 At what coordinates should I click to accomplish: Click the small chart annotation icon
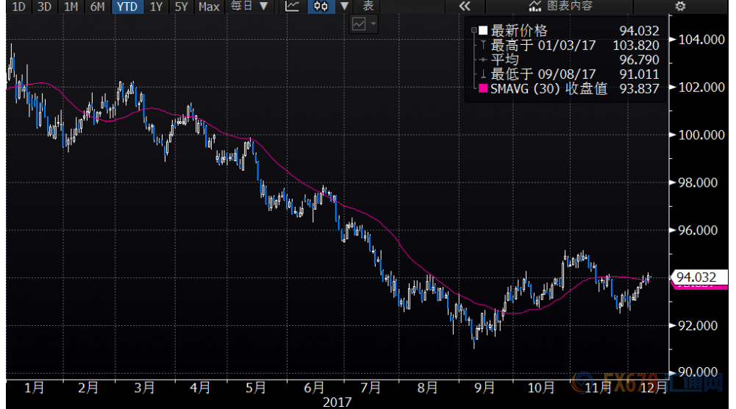(359, 24)
